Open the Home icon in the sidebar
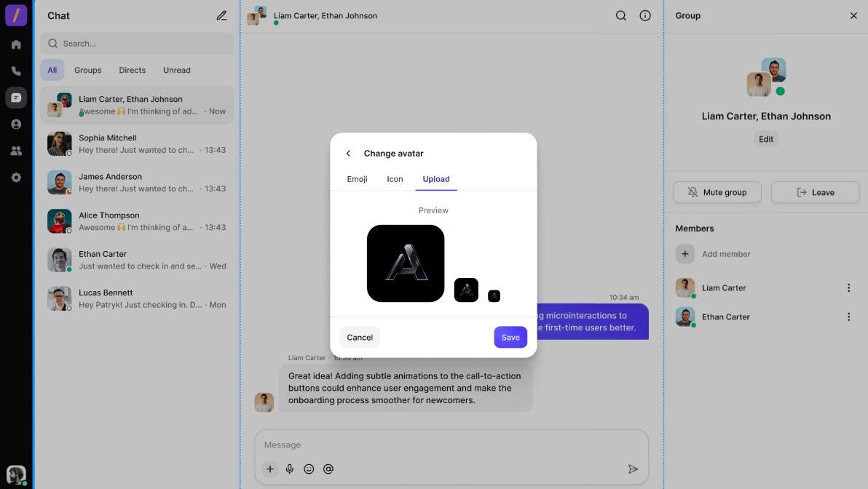868x489 pixels. (x=16, y=44)
